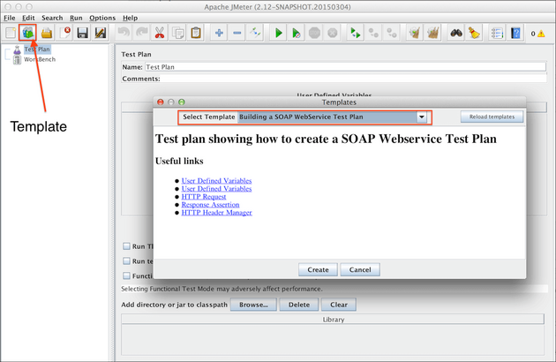Click the Open folder icon
Screen dimensions: 556x362
point(46,34)
